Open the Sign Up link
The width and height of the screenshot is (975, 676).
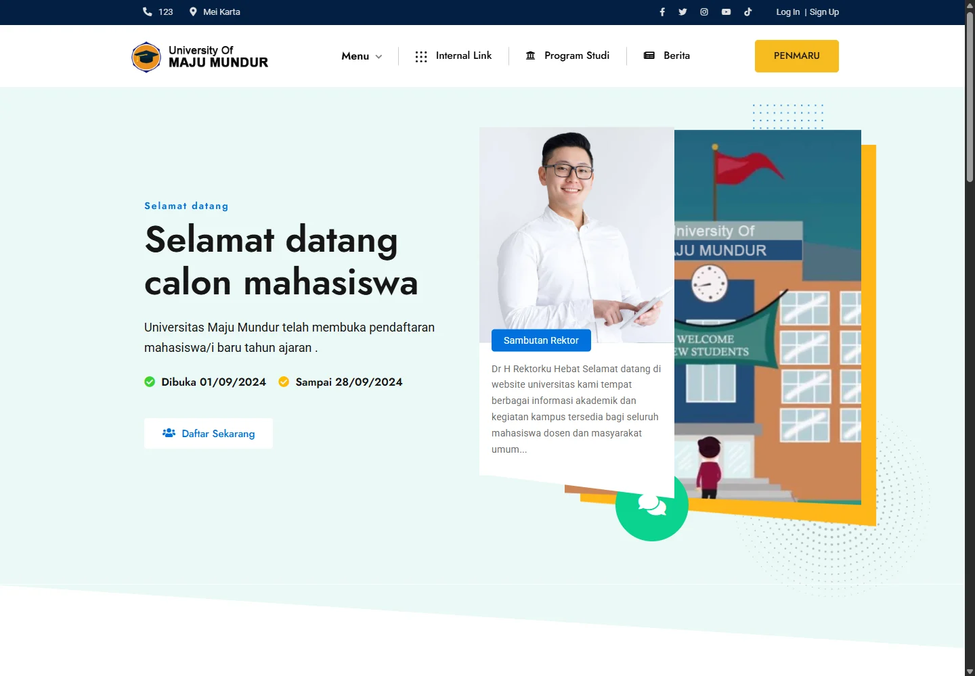click(x=824, y=12)
